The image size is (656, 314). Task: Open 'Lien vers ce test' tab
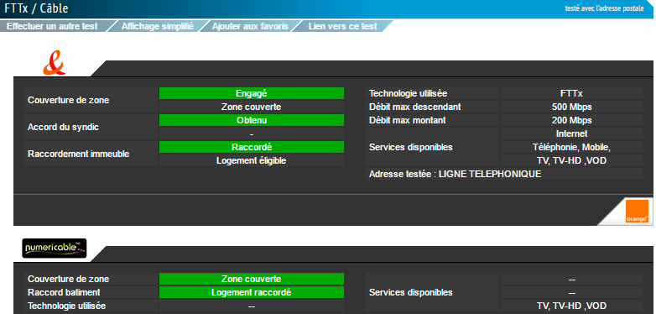(x=342, y=26)
